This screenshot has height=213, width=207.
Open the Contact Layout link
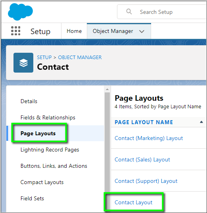(134, 202)
